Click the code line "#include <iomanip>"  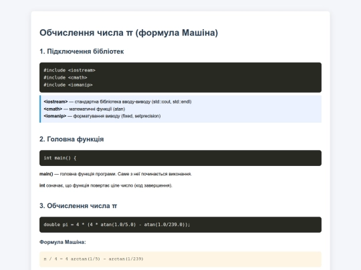click(68, 85)
